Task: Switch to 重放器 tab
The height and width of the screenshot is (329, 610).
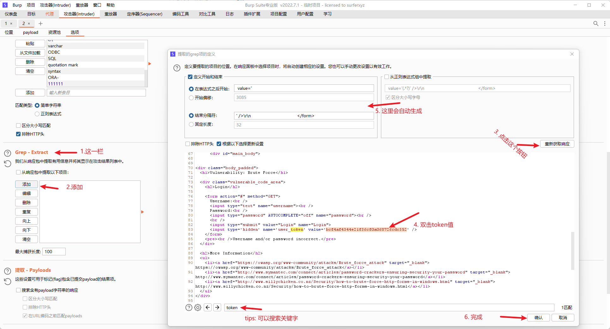Action: (111, 14)
